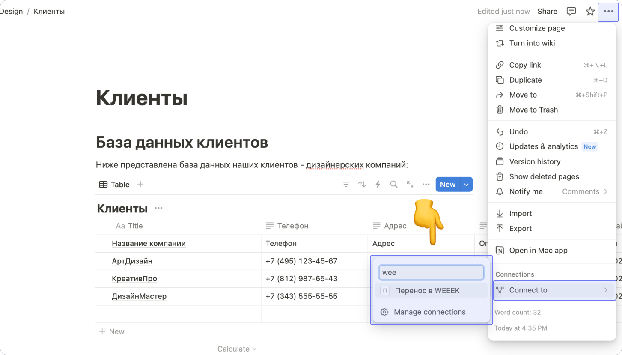Viewport: 622px width, 355px height.
Task: Click the comments speech bubble icon
Action: coord(571,12)
